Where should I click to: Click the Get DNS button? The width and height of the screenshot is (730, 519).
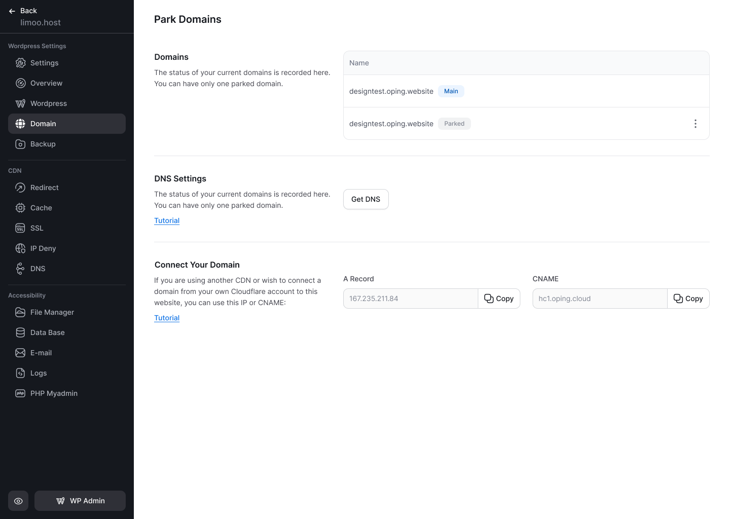coord(366,199)
